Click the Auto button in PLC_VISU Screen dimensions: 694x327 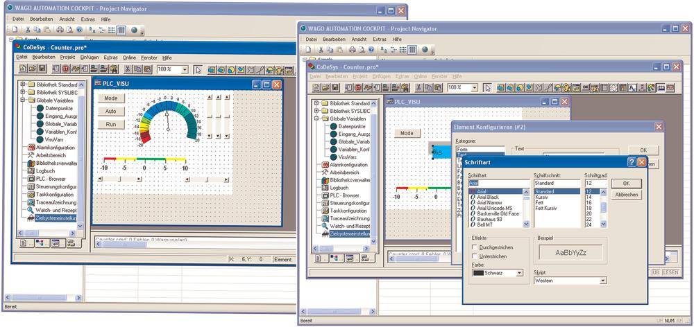[110, 112]
